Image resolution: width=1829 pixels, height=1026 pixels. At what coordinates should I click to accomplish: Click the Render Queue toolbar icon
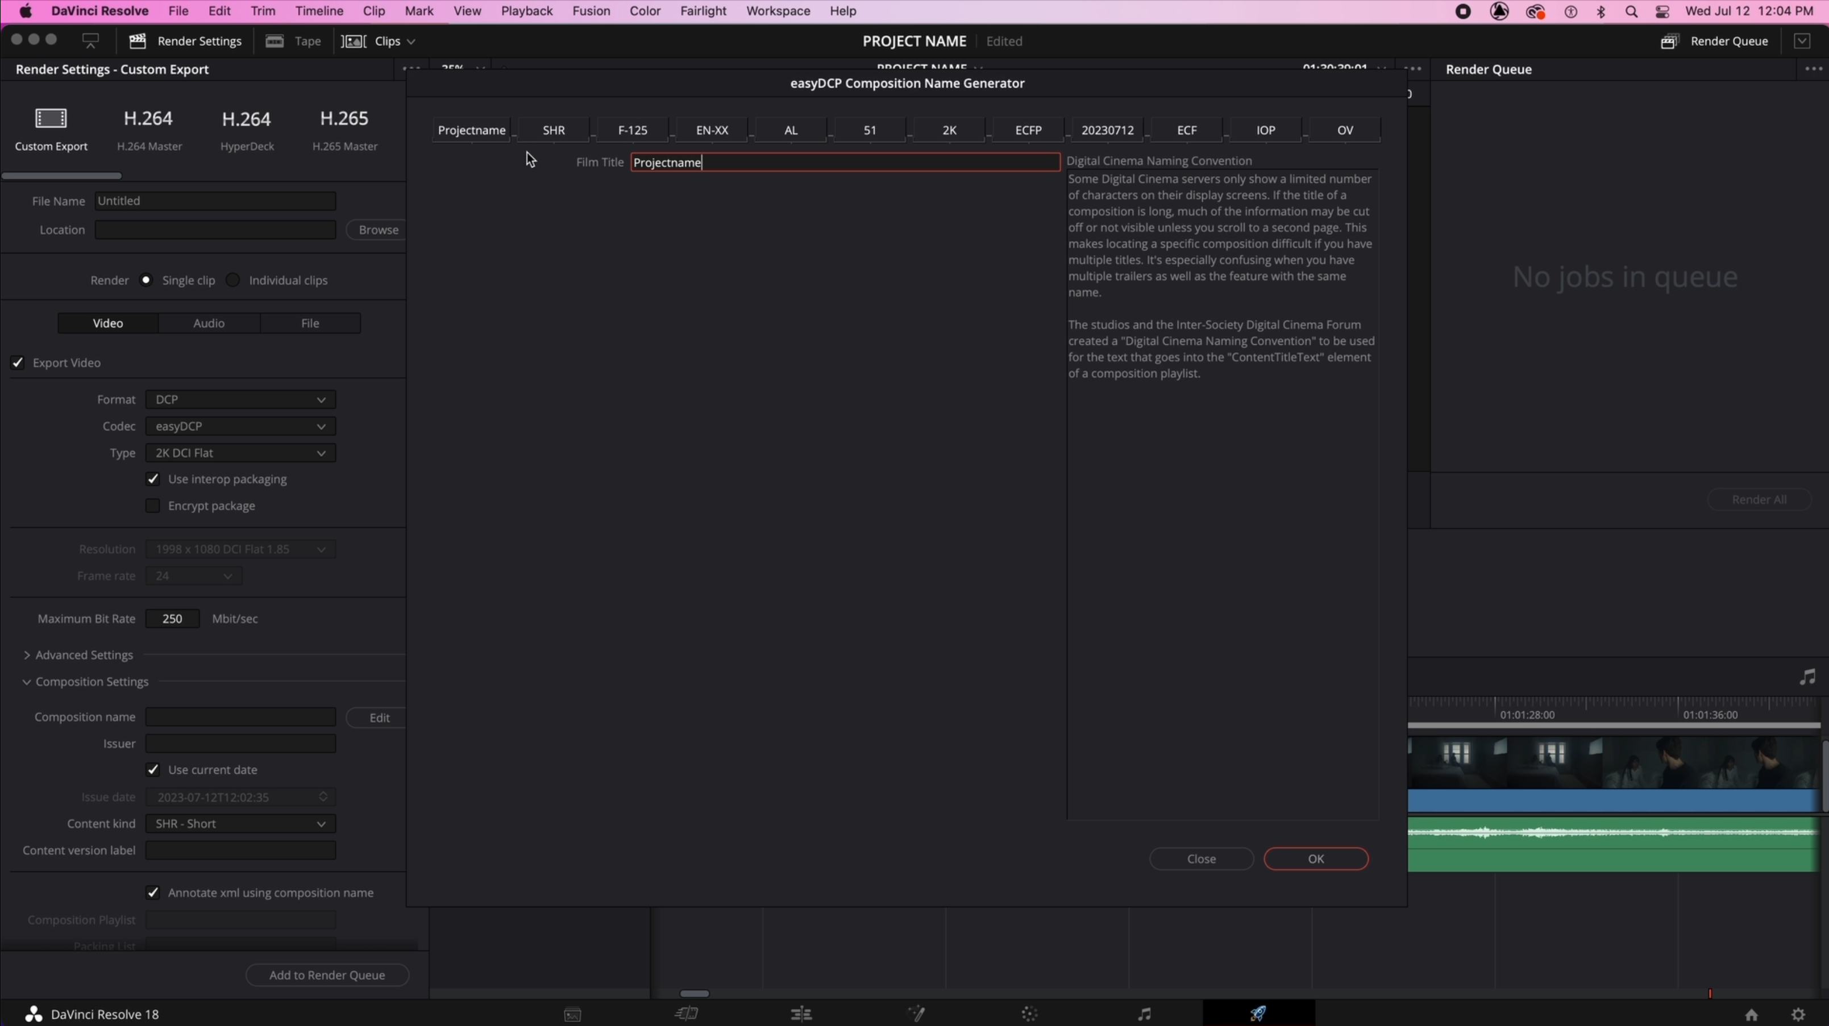[1670, 41]
